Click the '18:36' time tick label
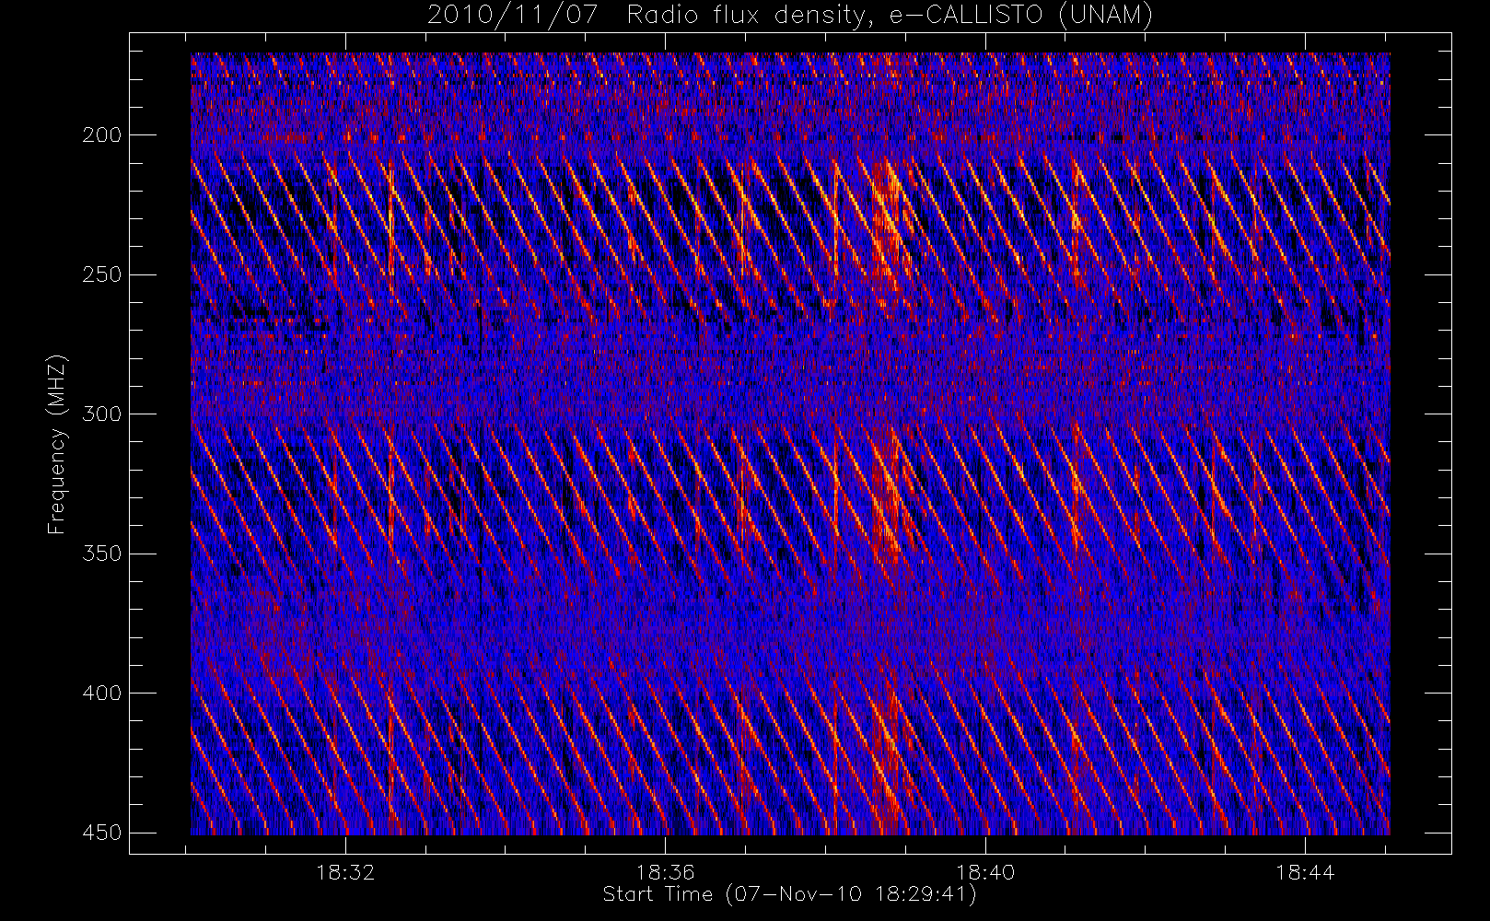The height and width of the screenshot is (921, 1490). pyautogui.click(x=665, y=872)
